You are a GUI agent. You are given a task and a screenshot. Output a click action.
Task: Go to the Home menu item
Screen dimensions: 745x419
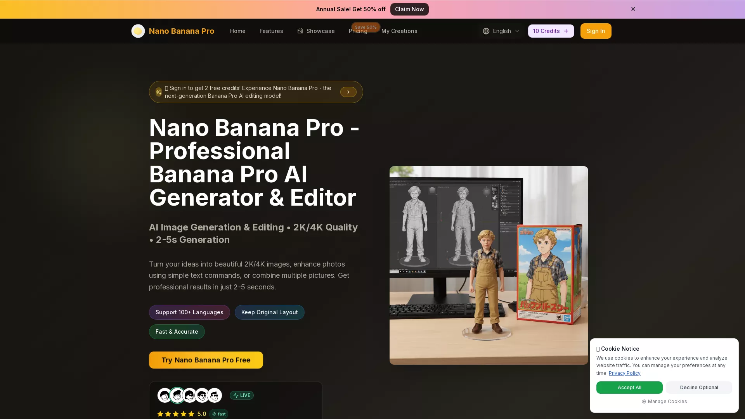click(x=237, y=31)
